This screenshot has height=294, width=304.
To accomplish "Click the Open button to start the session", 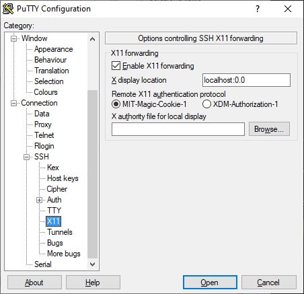I will [210, 283].
